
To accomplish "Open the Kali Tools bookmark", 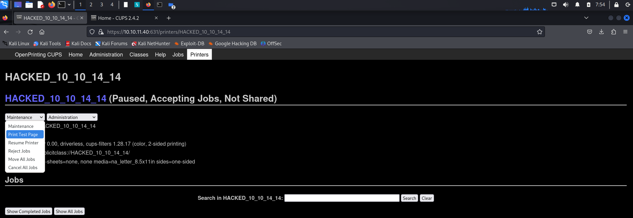I will [47, 44].
